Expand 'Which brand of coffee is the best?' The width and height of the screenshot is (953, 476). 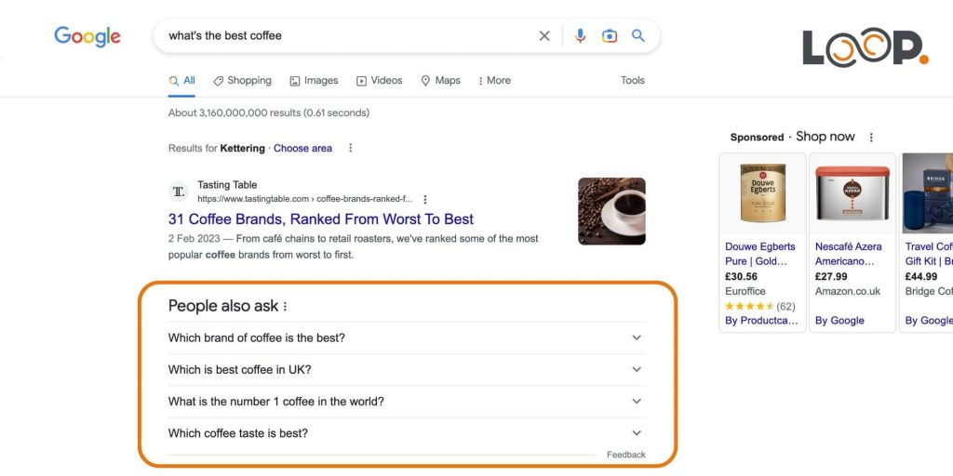coord(407,337)
